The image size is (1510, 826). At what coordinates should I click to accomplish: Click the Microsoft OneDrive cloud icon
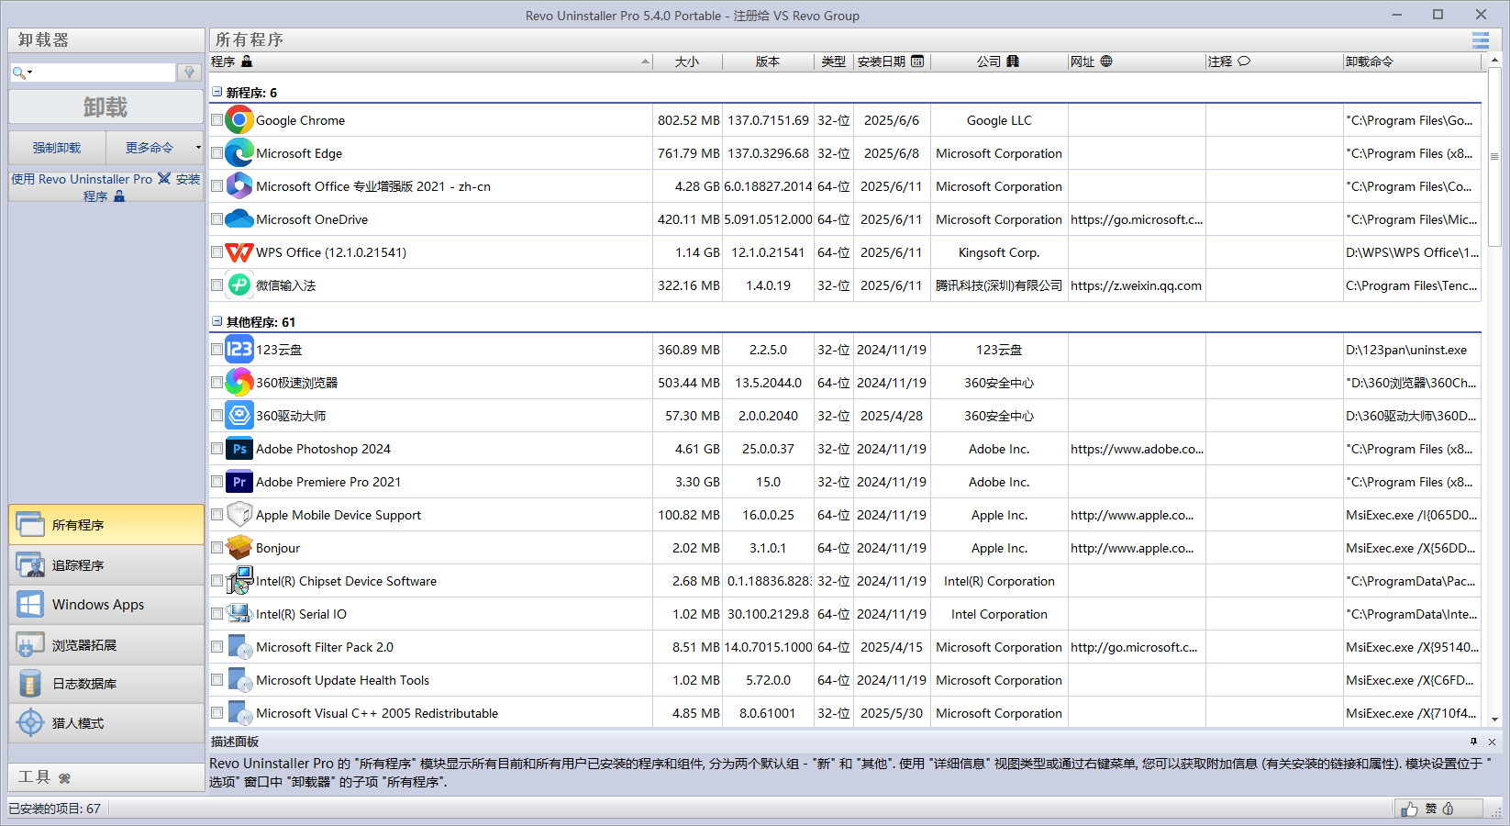click(x=239, y=219)
